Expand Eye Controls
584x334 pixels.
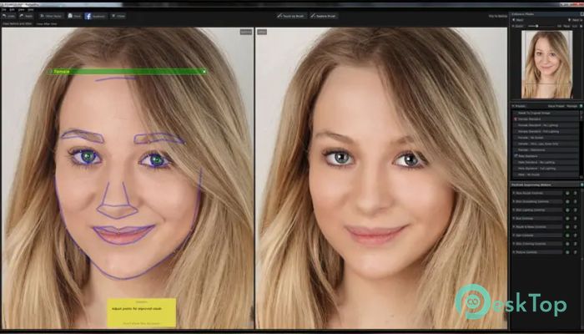[x=536, y=219]
